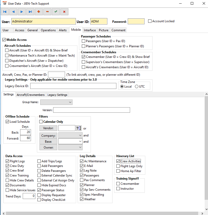This screenshot has width=208, height=215.
Task: Click the Legacy Device ID field
Action: tap(73, 86)
